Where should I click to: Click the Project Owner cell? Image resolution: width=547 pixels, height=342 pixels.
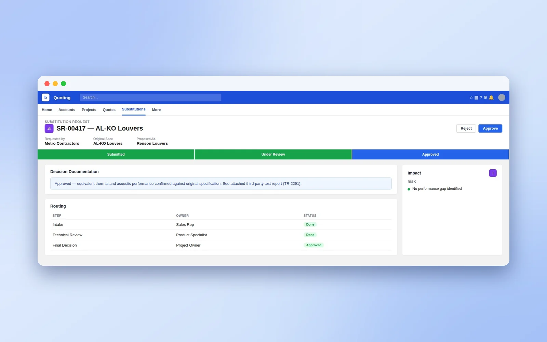[x=188, y=245]
